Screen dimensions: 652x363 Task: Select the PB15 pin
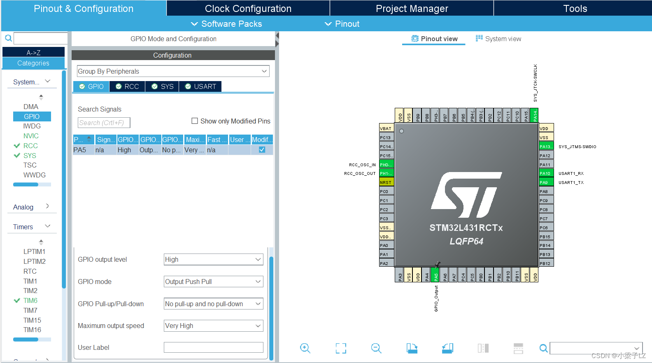[546, 237]
